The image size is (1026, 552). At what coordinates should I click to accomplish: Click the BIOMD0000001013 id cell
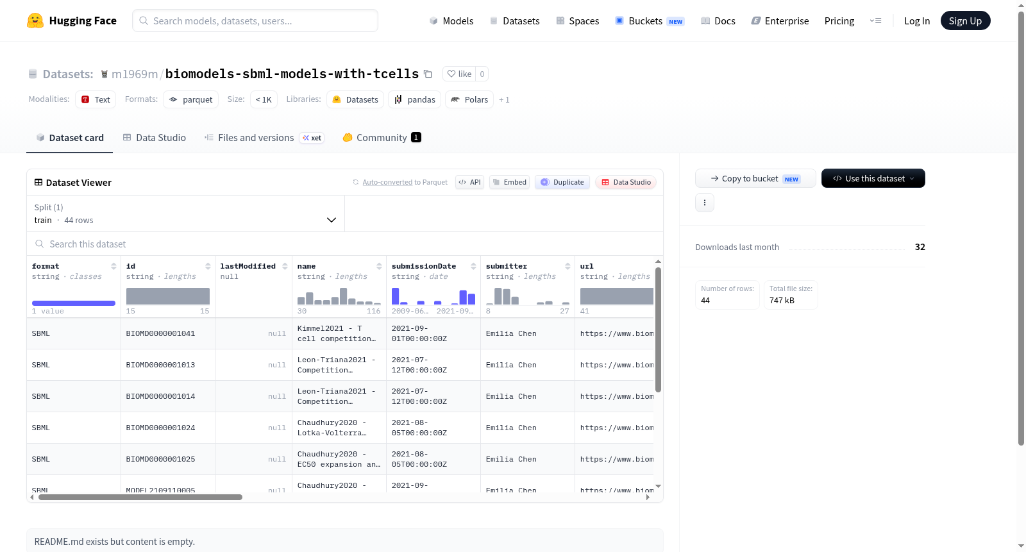(168, 365)
